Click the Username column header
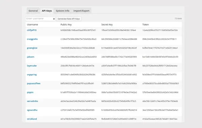The height and width of the screenshot is (128, 202). [x=32, y=25]
